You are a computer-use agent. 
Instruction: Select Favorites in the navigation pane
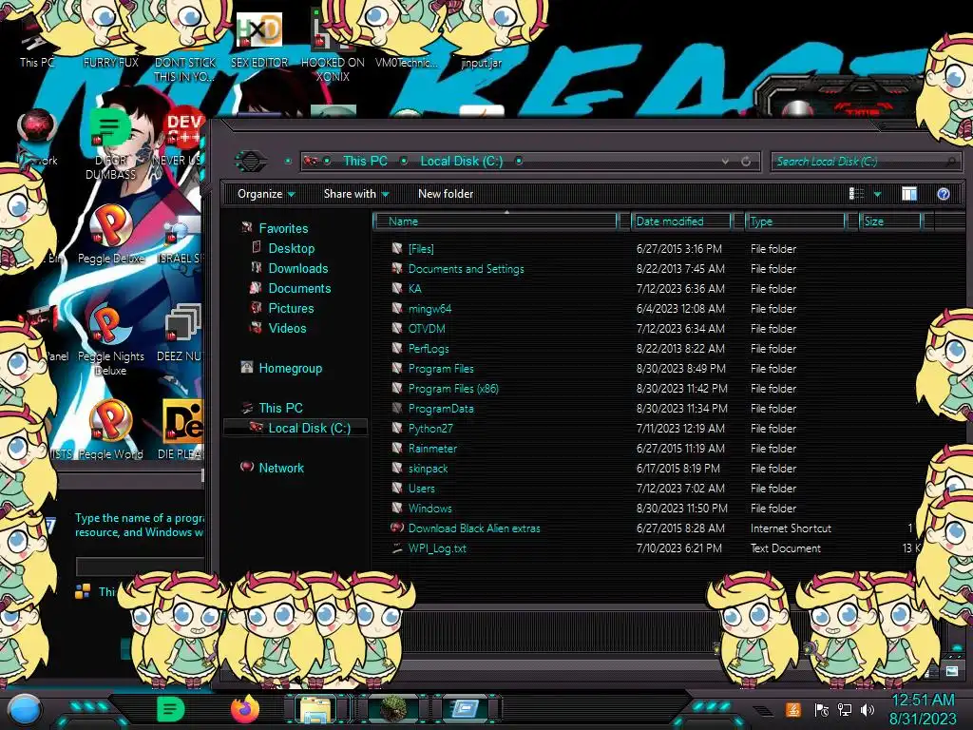pos(283,228)
